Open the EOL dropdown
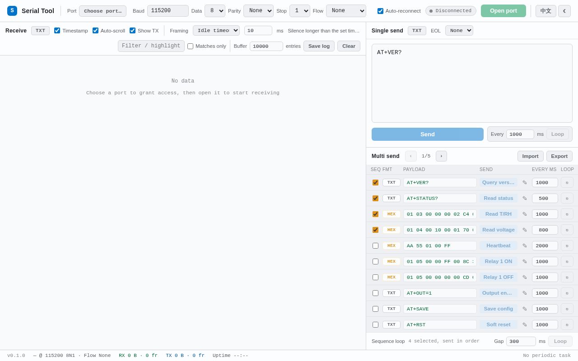 pos(459,31)
